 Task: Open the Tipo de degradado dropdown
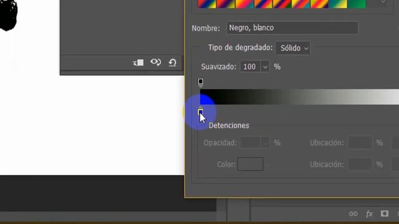[293, 48]
